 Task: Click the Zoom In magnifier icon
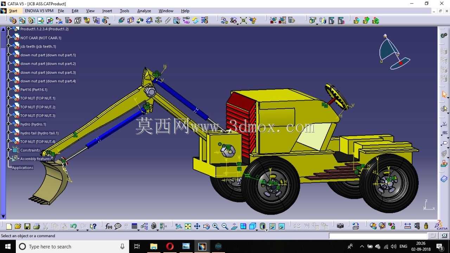coord(216,226)
